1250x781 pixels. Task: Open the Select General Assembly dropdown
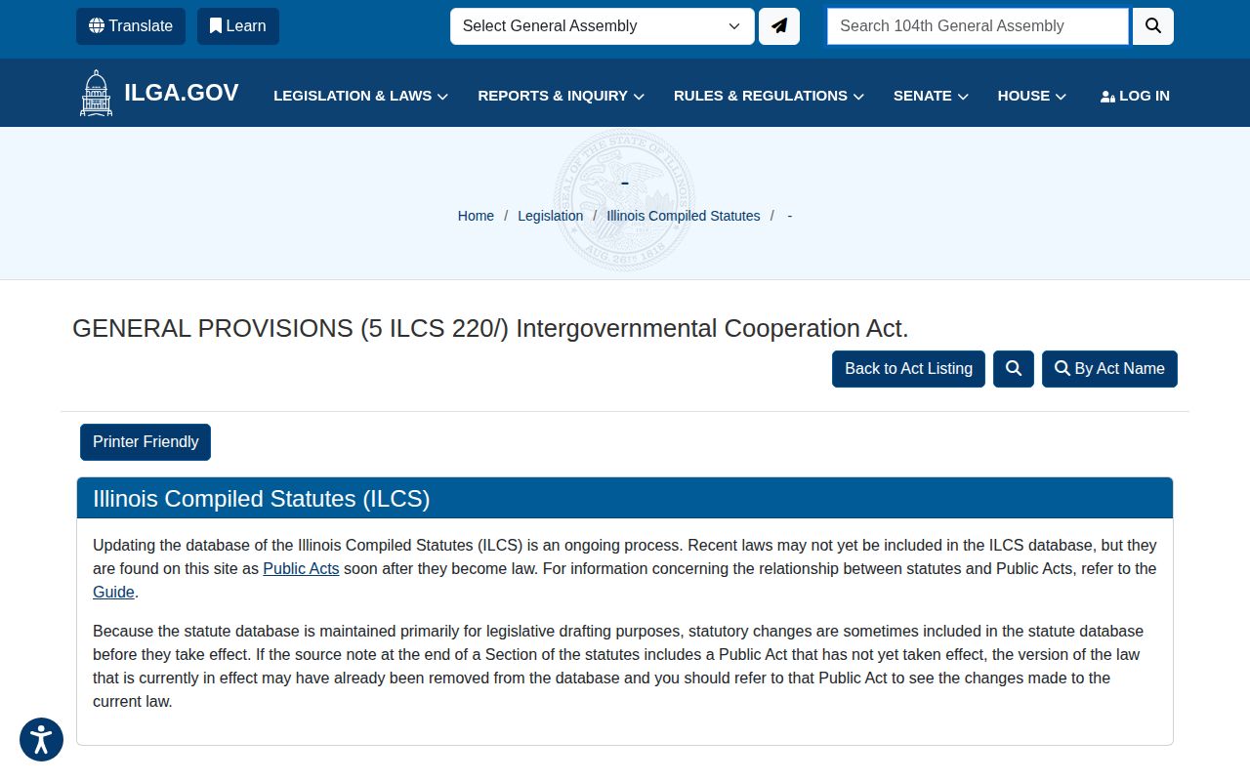pyautogui.click(x=602, y=26)
